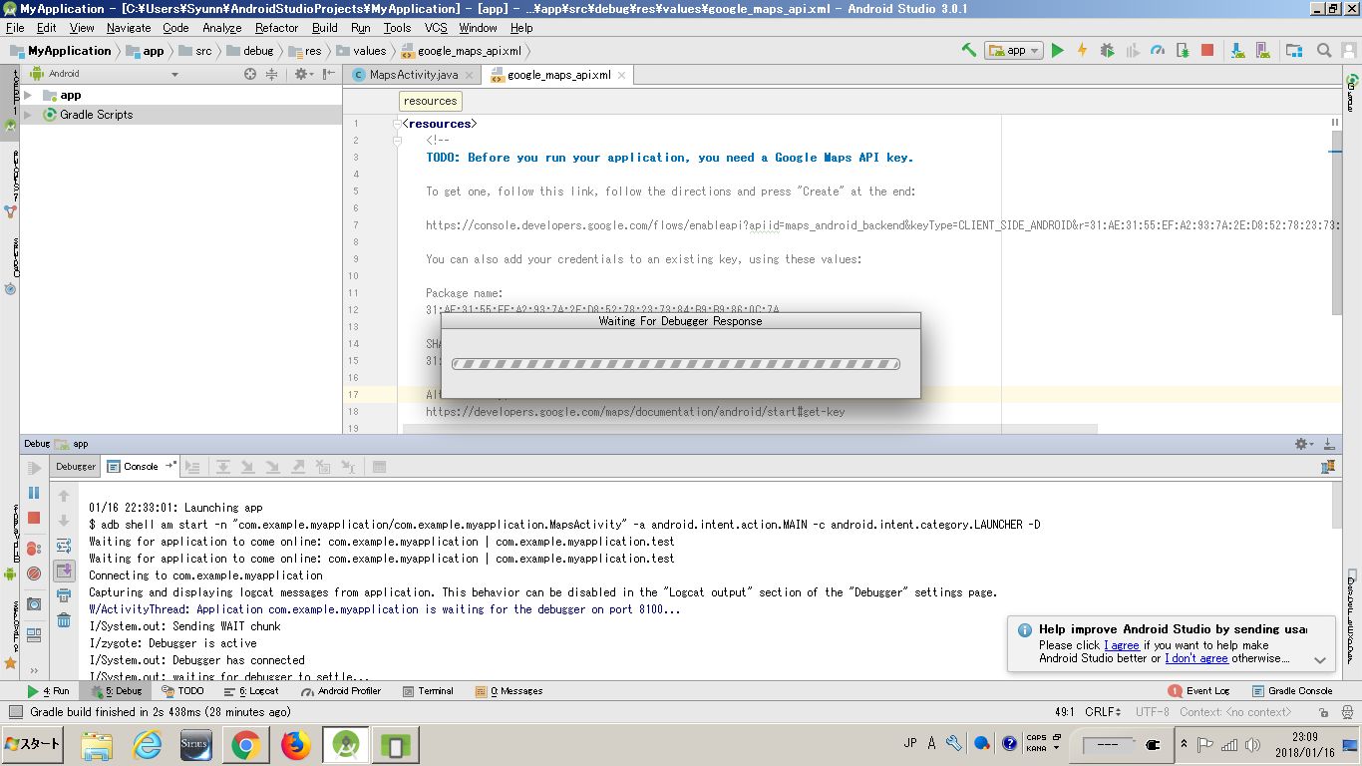Click the Make Project hammer icon
The width and height of the screenshot is (1362, 766).
tap(968, 50)
